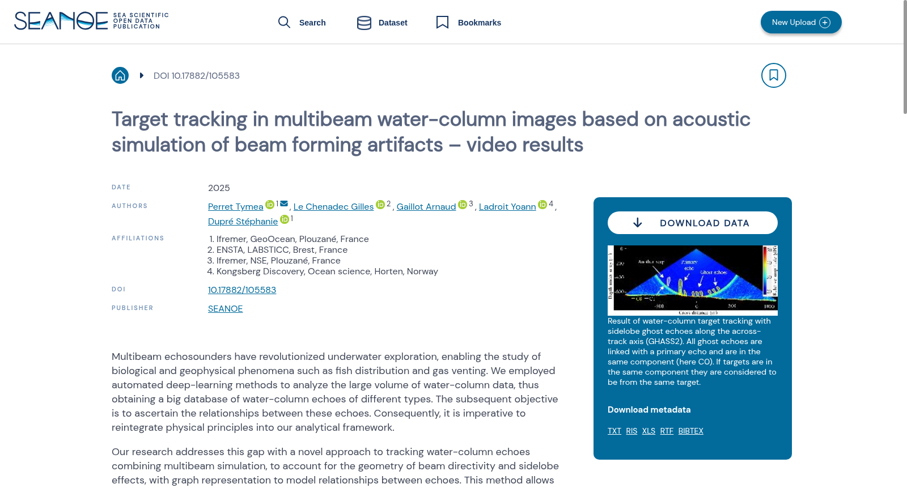Click breadcrumb DOI 10.17882/105583 text
This screenshot has height=488, width=907.
point(197,76)
